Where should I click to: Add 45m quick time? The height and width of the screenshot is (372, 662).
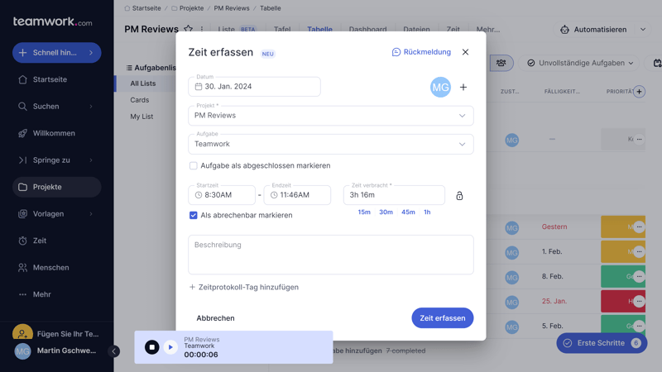point(408,212)
